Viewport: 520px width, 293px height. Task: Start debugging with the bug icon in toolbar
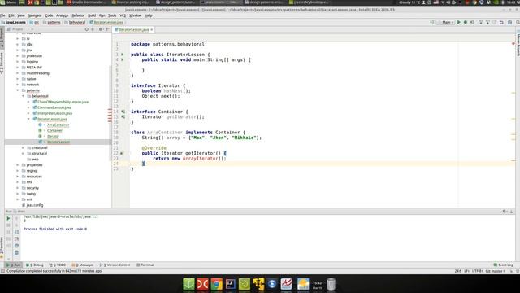[x=466, y=22]
